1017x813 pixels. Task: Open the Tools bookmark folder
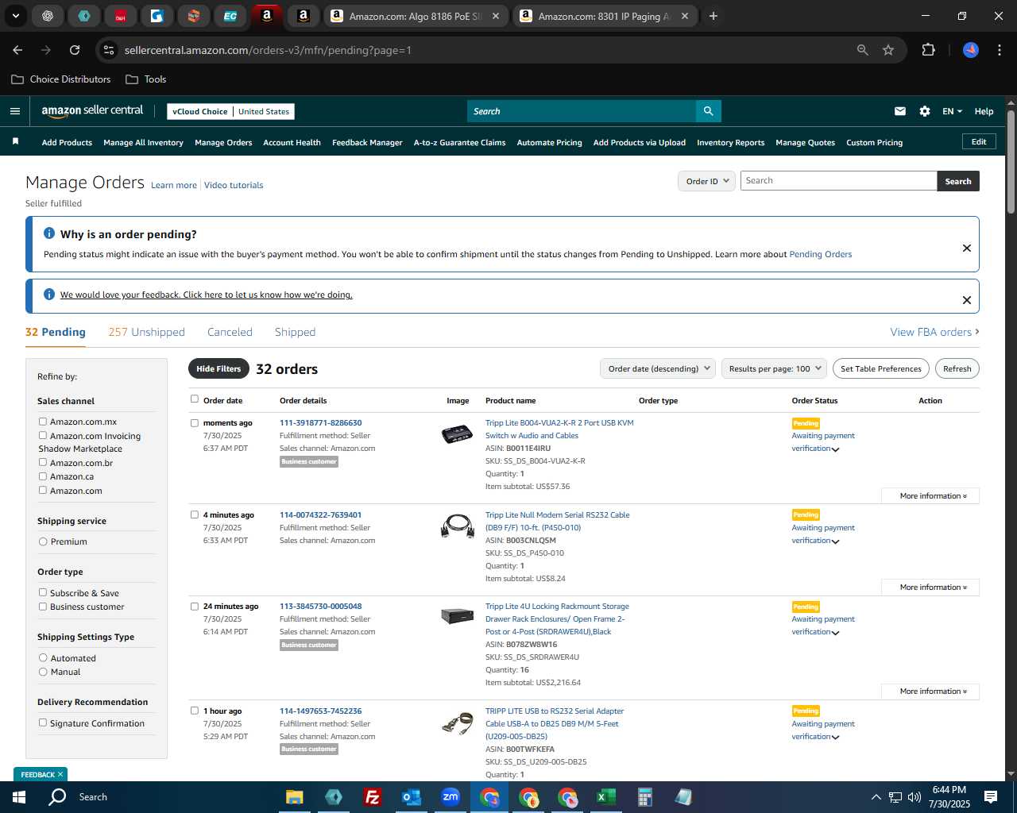(x=146, y=79)
